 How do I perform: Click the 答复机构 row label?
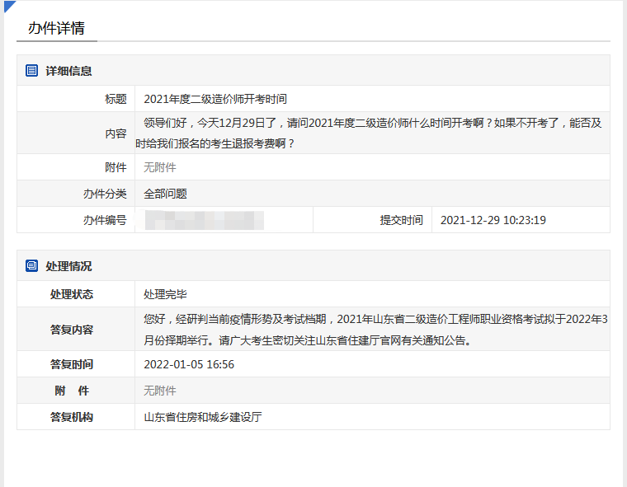pyautogui.click(x=72, y=417)
